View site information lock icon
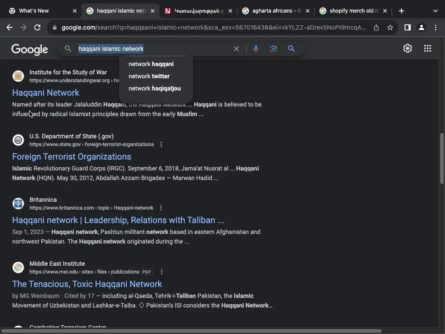The height and width of the screenshot is (334, 445). click(55, 27)
